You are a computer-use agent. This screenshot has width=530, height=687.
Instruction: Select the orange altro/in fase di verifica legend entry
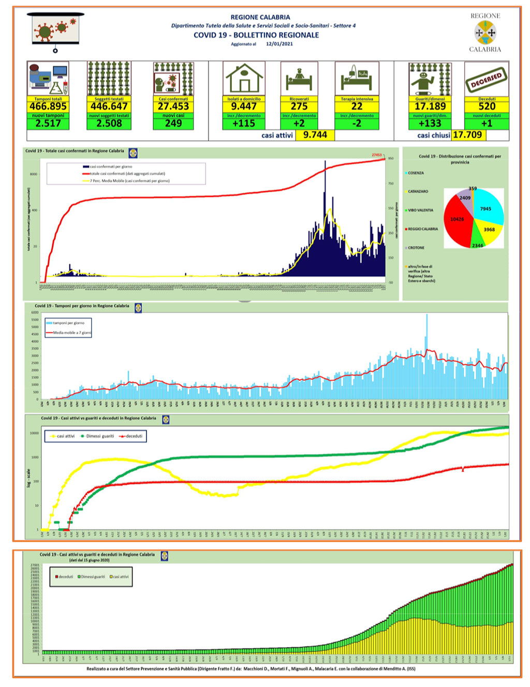[420, 274]
